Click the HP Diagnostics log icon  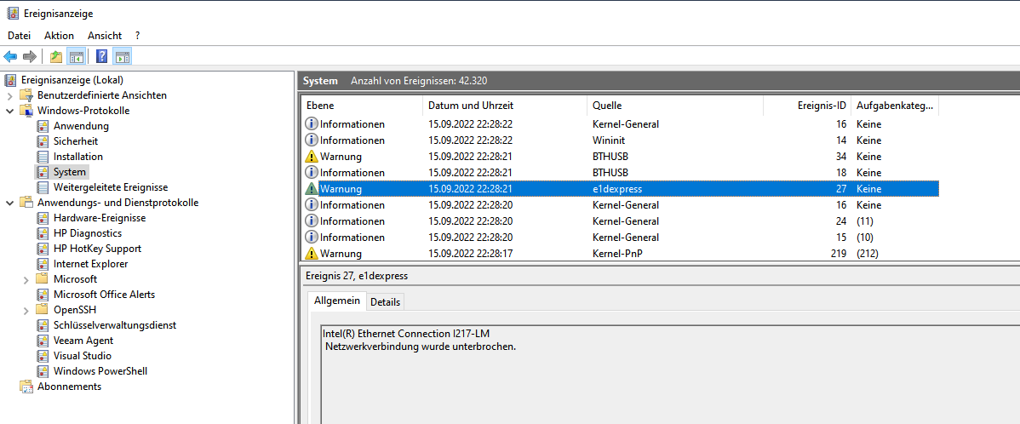pyautogui.click(x=43, y=233)
